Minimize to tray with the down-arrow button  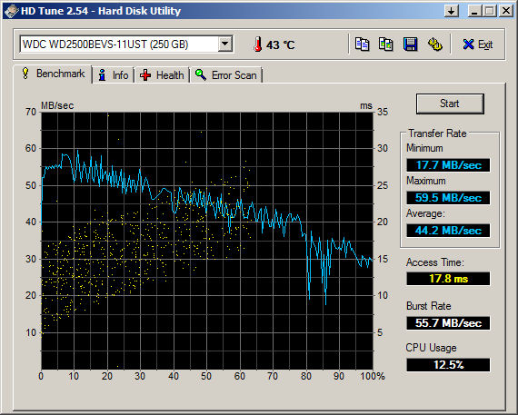452,11
